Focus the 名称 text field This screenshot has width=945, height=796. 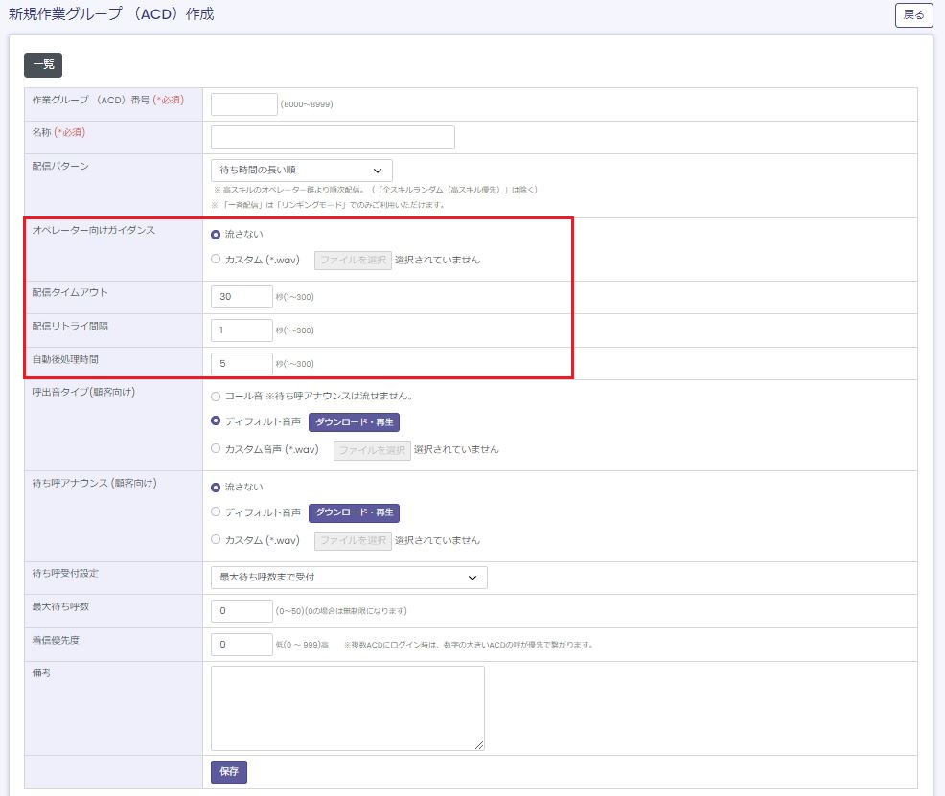coord(333,138)
